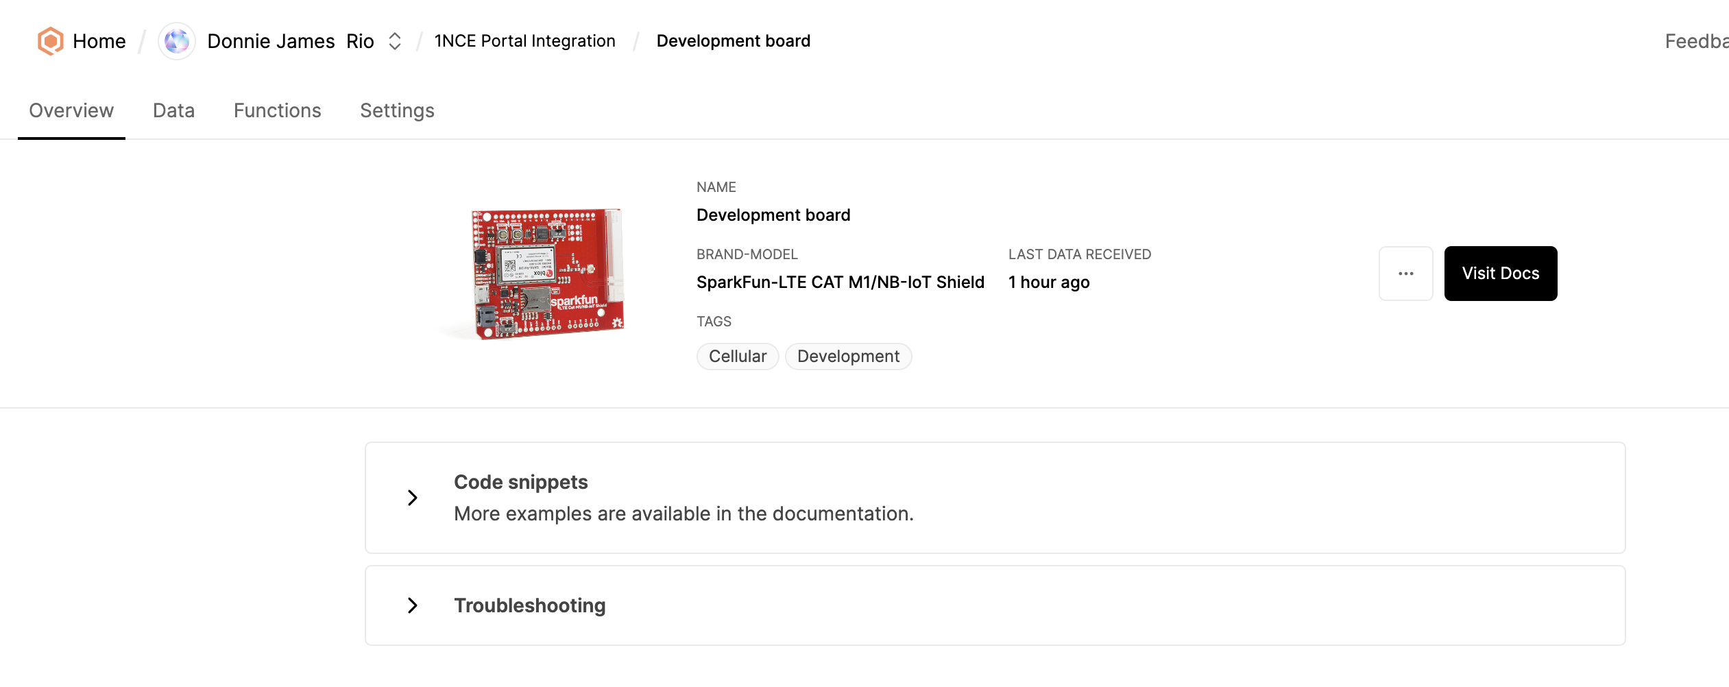Open the three-dot more options menu
The width and height of the screenshot is (1729, 687).
pos(1406,274)
